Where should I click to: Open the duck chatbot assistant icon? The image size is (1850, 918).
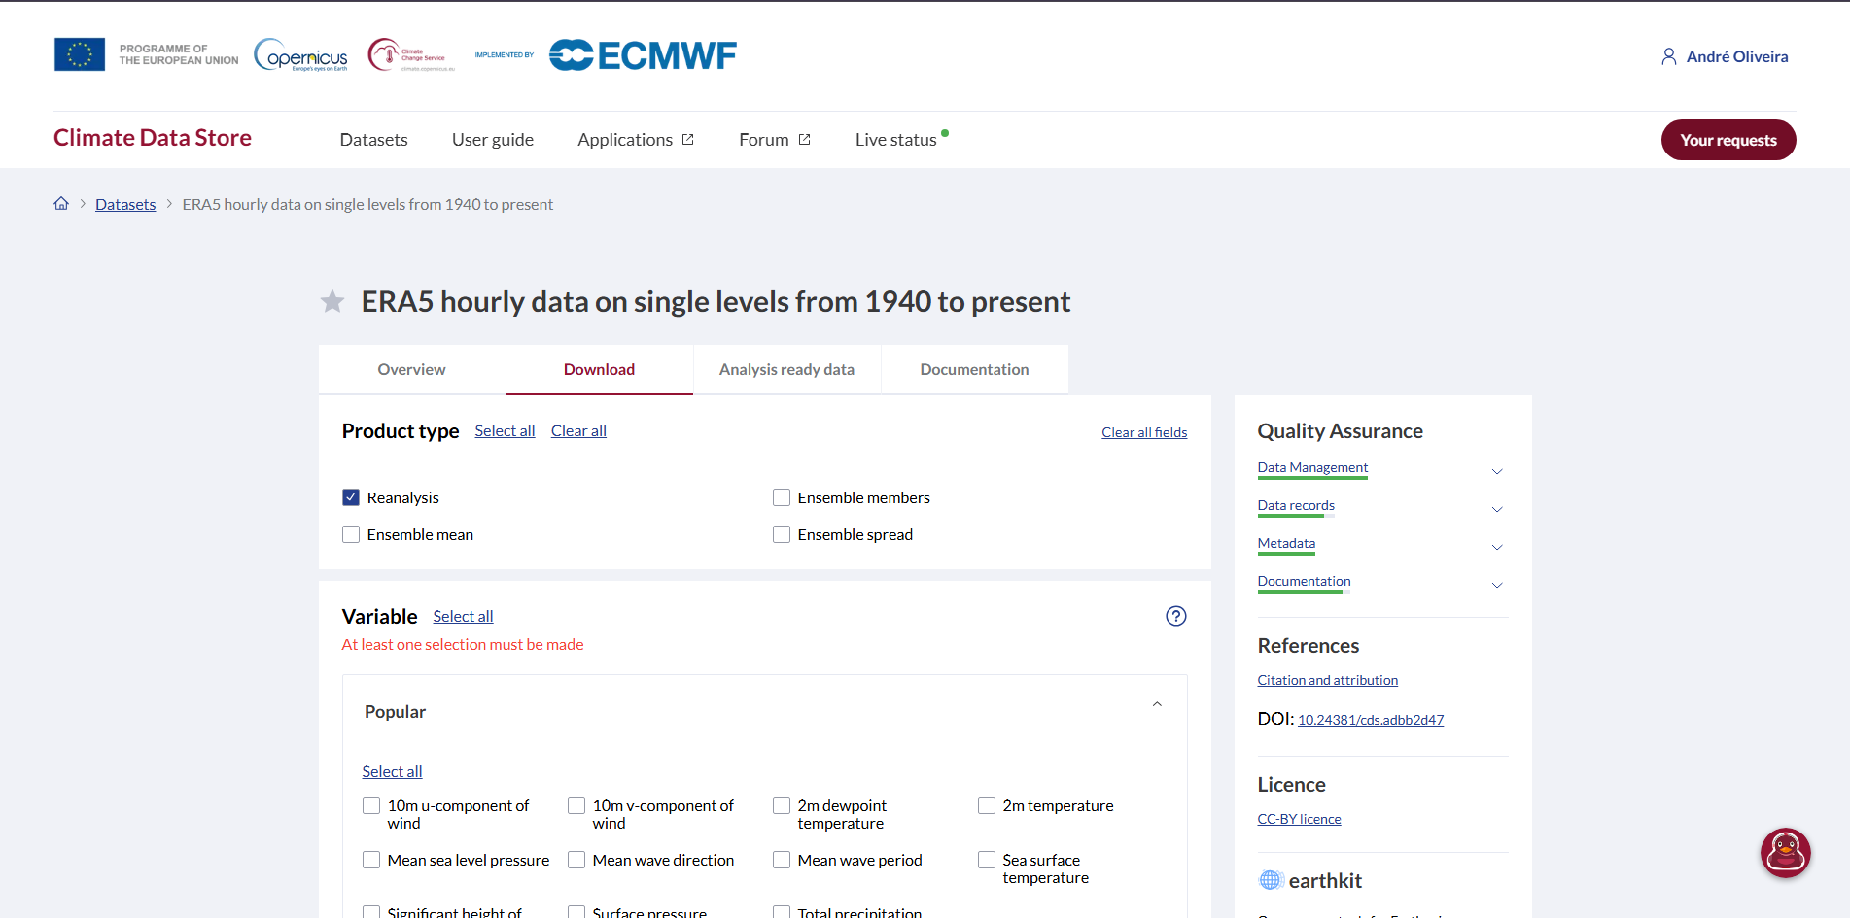pos(1786,853)
